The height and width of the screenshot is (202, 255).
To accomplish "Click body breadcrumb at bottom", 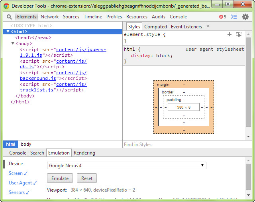I will [26, 144].
